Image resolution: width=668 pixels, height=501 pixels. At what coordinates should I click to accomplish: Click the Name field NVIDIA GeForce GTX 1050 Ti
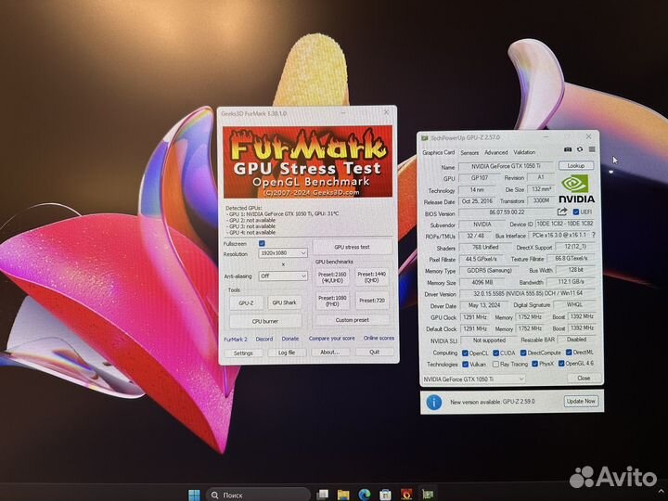506,166
